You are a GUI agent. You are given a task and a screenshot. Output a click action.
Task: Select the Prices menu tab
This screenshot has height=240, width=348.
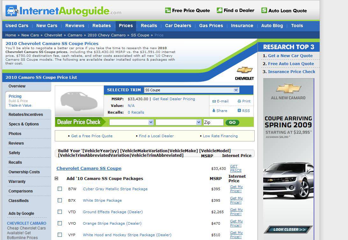(126, 26)
